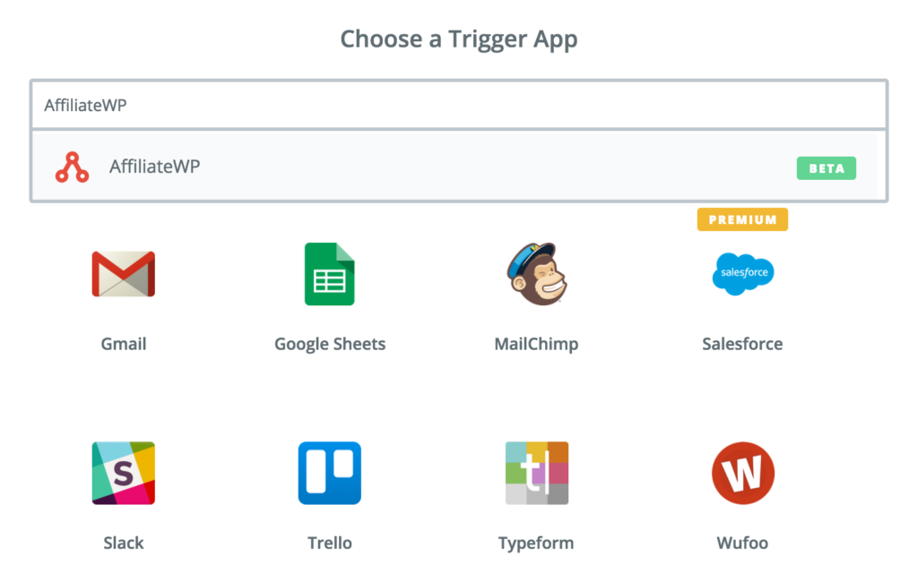Image resolution: width=918 pixels, height=582 pixels.
Task: Click the PREMIUM badge above Salesforce
Action: point(742,219)
